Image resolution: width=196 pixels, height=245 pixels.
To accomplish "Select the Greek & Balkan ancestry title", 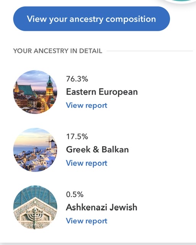I will coord(97,150).
